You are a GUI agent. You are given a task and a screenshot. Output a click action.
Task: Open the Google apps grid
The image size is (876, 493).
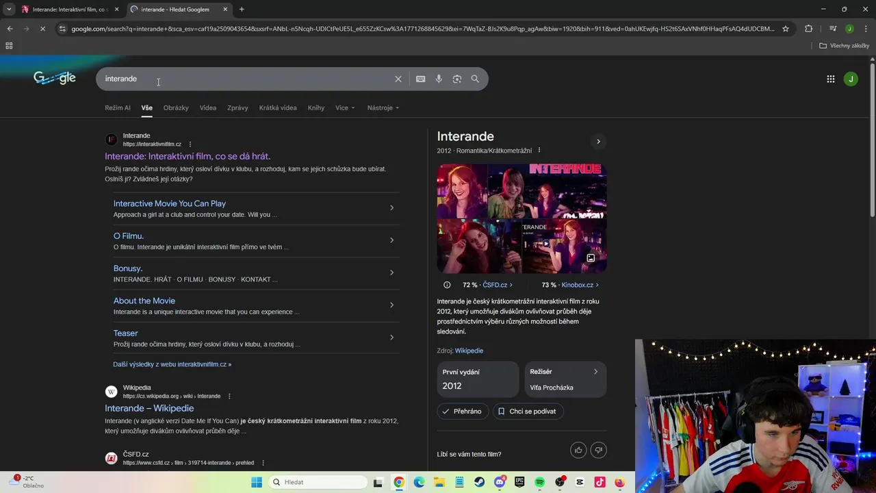(831, 79)
